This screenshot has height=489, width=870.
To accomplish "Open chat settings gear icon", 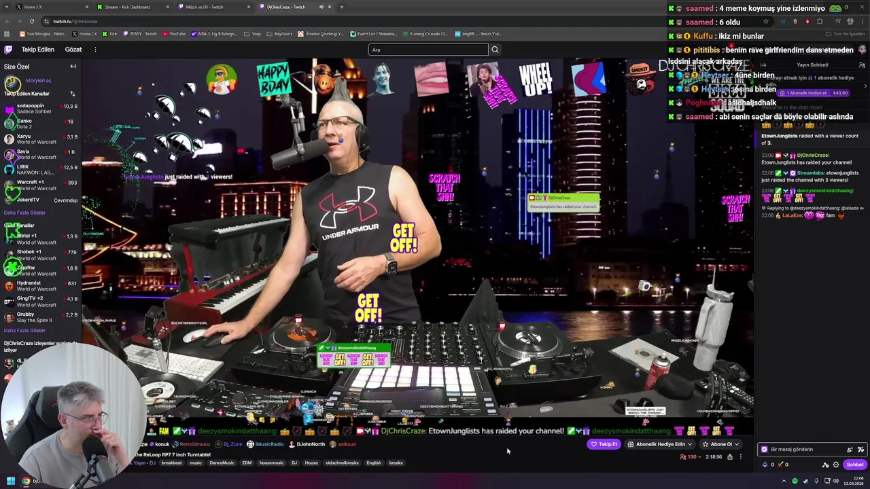I will click(x=836, y=465).
